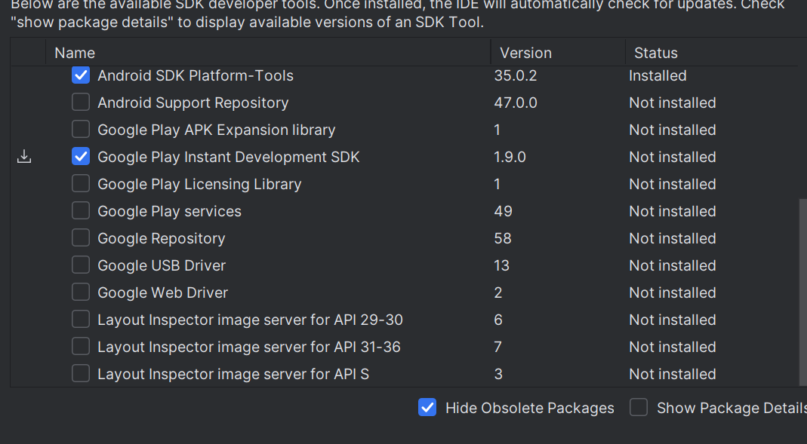Sort list by Name column header
Viewport: 807px width, 444px height.
[75, 53]
